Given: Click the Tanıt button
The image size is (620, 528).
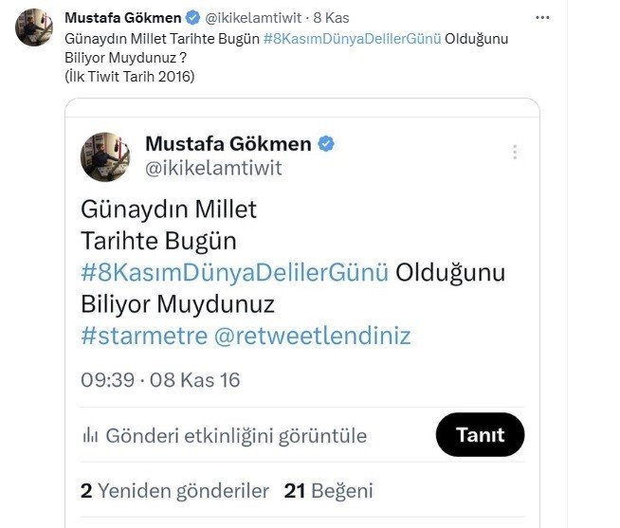Looking at the screenshot, I should [480, 435].
